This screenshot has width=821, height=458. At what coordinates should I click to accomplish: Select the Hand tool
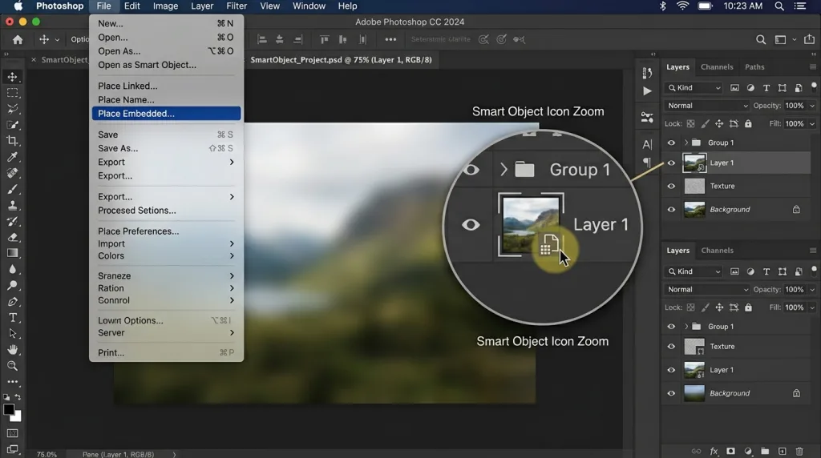[x=13, y=350]
